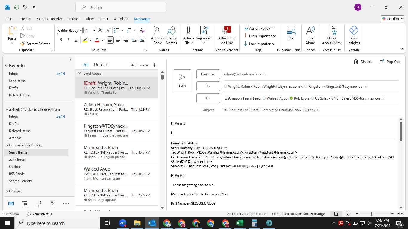Viewport: 408px width, 229px height.
Task: Click the Send/Receive sync icon in title bar
Action: point(17,7)
